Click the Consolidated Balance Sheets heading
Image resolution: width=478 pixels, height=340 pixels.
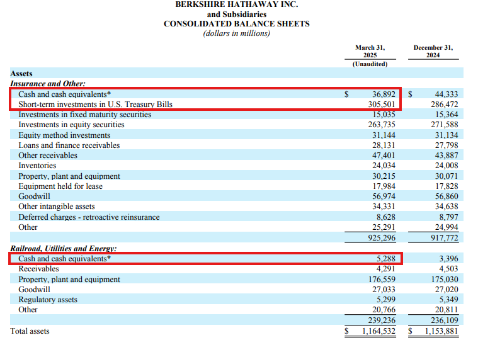pyautogui.click(x=236, y=24)
